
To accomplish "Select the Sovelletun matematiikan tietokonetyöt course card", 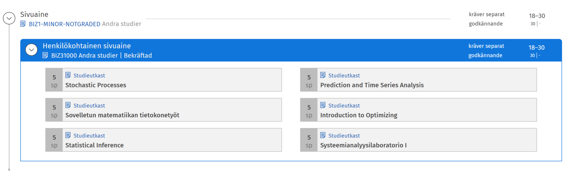I will 122,115.
